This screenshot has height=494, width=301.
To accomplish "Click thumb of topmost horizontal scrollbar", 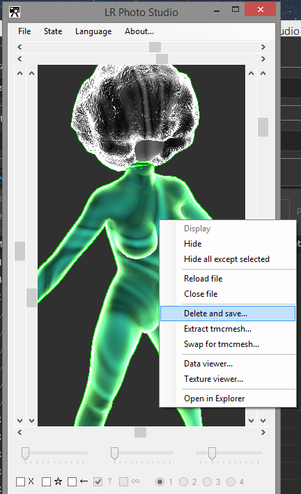I will point(155,47).
